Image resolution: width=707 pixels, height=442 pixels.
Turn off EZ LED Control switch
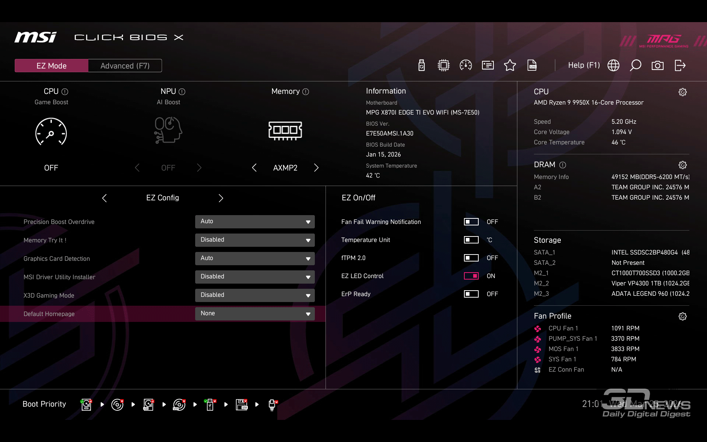coord(471,276)
